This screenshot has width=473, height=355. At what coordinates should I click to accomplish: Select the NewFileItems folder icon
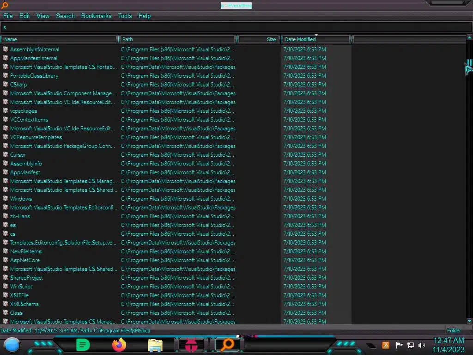(6, 251)
